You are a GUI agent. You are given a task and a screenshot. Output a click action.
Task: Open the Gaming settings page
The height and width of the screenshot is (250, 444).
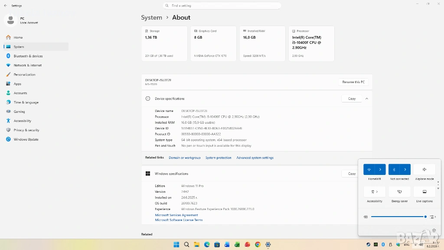[x=19, y=112]
